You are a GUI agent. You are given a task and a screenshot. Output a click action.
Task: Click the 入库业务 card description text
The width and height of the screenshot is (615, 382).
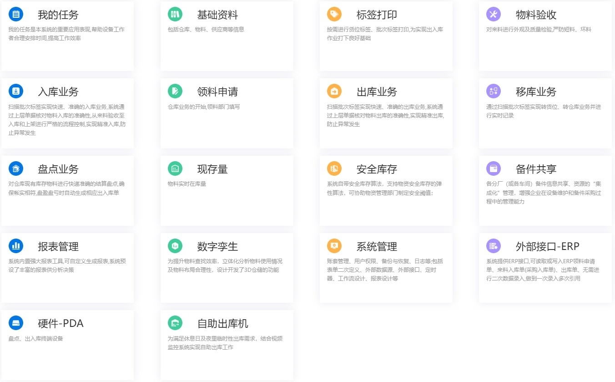67,120
